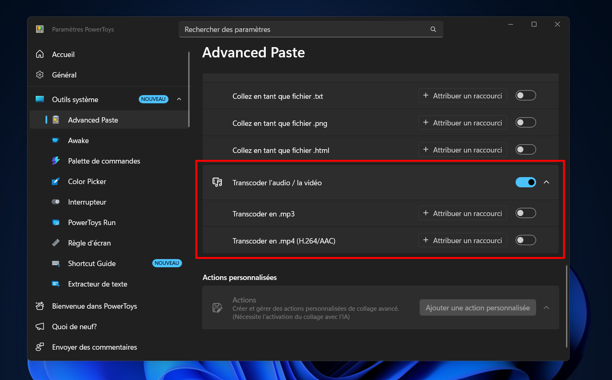
Task: Click the Quoi de neuf megaphone icon
Action: pyautogui.click(x=40, y=326)
